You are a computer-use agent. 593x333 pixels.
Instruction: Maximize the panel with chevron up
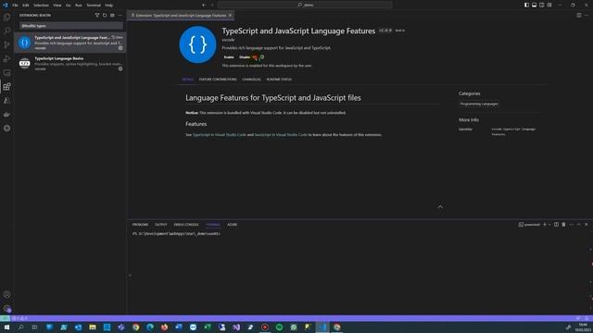578,225
